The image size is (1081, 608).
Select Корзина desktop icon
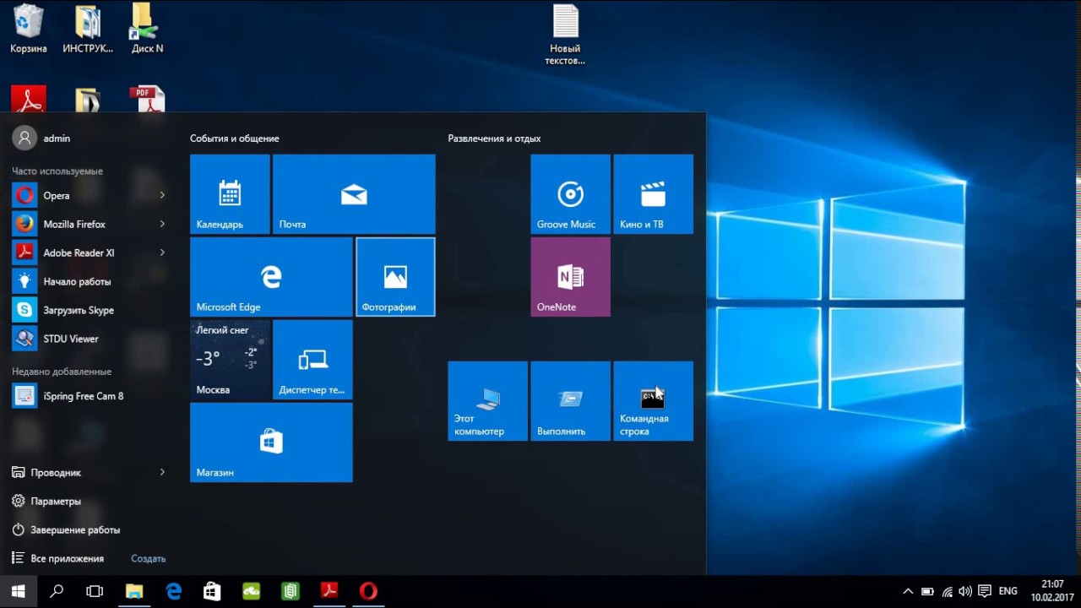point(29,30)
